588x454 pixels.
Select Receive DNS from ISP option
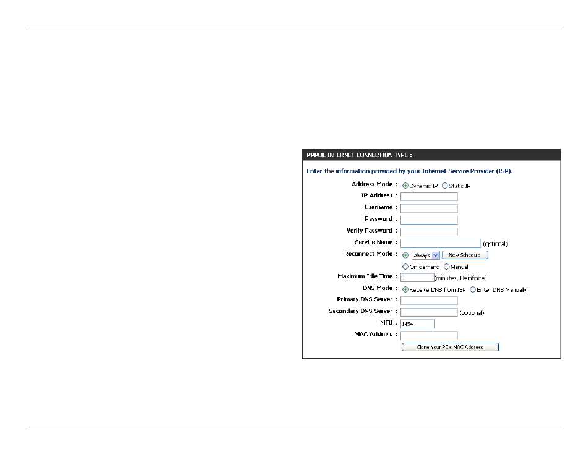click(405, 290)
